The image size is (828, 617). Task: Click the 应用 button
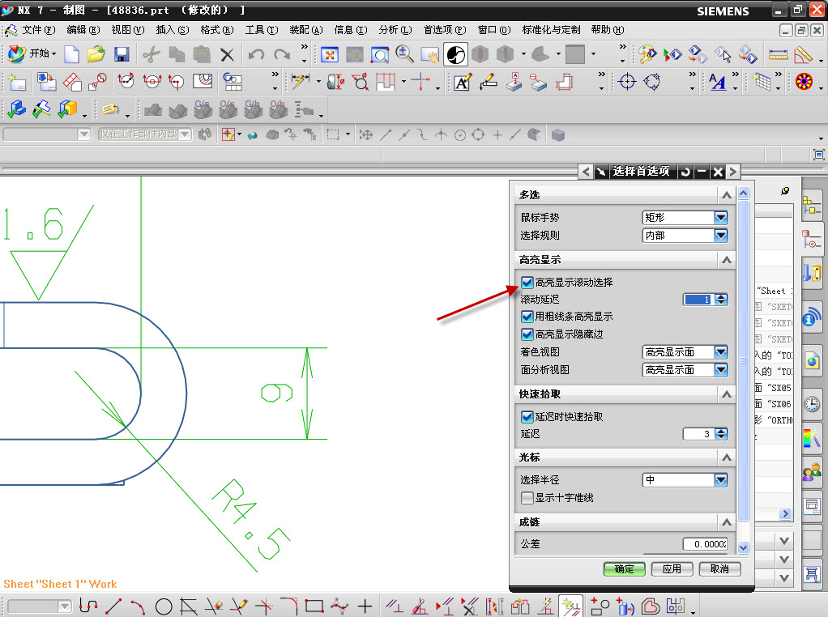click(672, 569)
